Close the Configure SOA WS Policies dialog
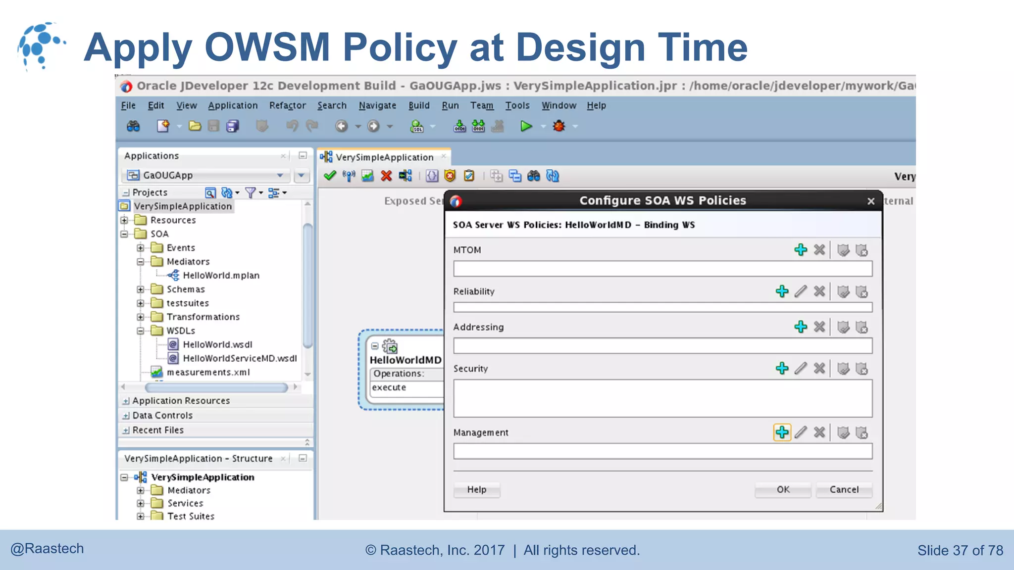The image size is (1014, 570). (871, 201)
